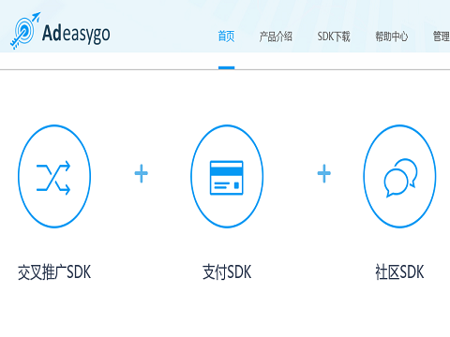
Task: Click the 支付SDK label
Action: 227,272
